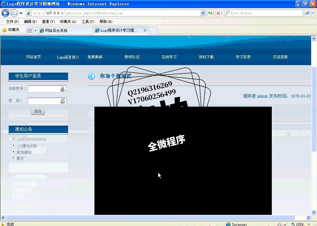Open the notice 撒旦
The image size is (317, 226).
pos(20,158)
